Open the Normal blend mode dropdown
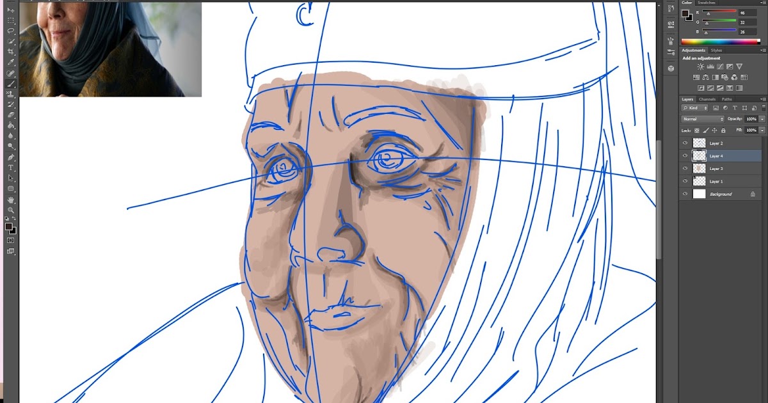This screenshot has width=768, height=403. point(702,119)
